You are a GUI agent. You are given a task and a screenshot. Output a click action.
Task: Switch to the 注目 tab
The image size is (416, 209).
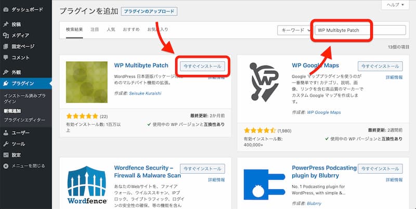95,30
